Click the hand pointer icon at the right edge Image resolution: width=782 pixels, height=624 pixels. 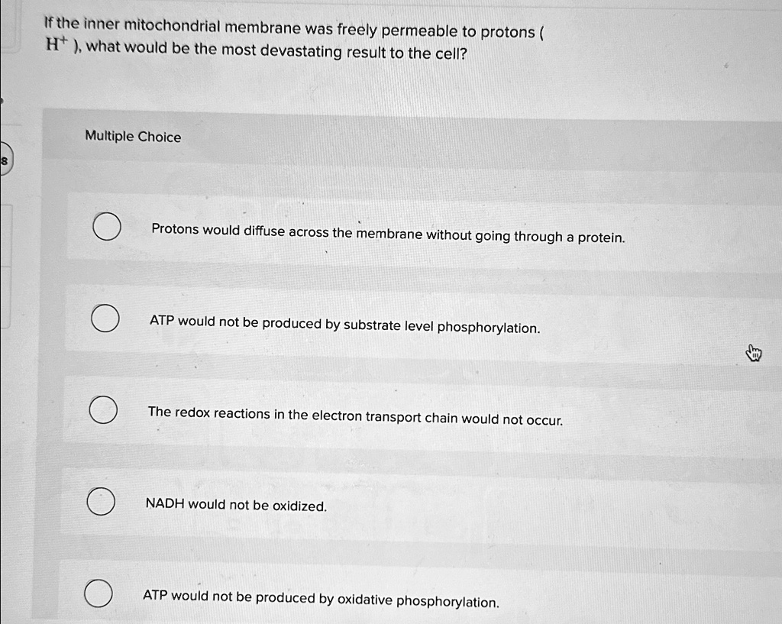pyautogui.click(x=754, y=353)
